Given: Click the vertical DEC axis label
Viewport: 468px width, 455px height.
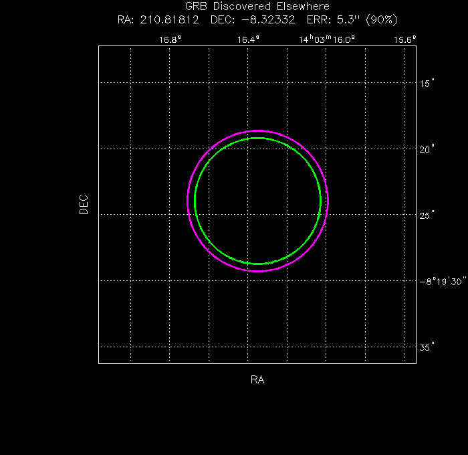Looking at the screenshot, I should coord(84,205).
